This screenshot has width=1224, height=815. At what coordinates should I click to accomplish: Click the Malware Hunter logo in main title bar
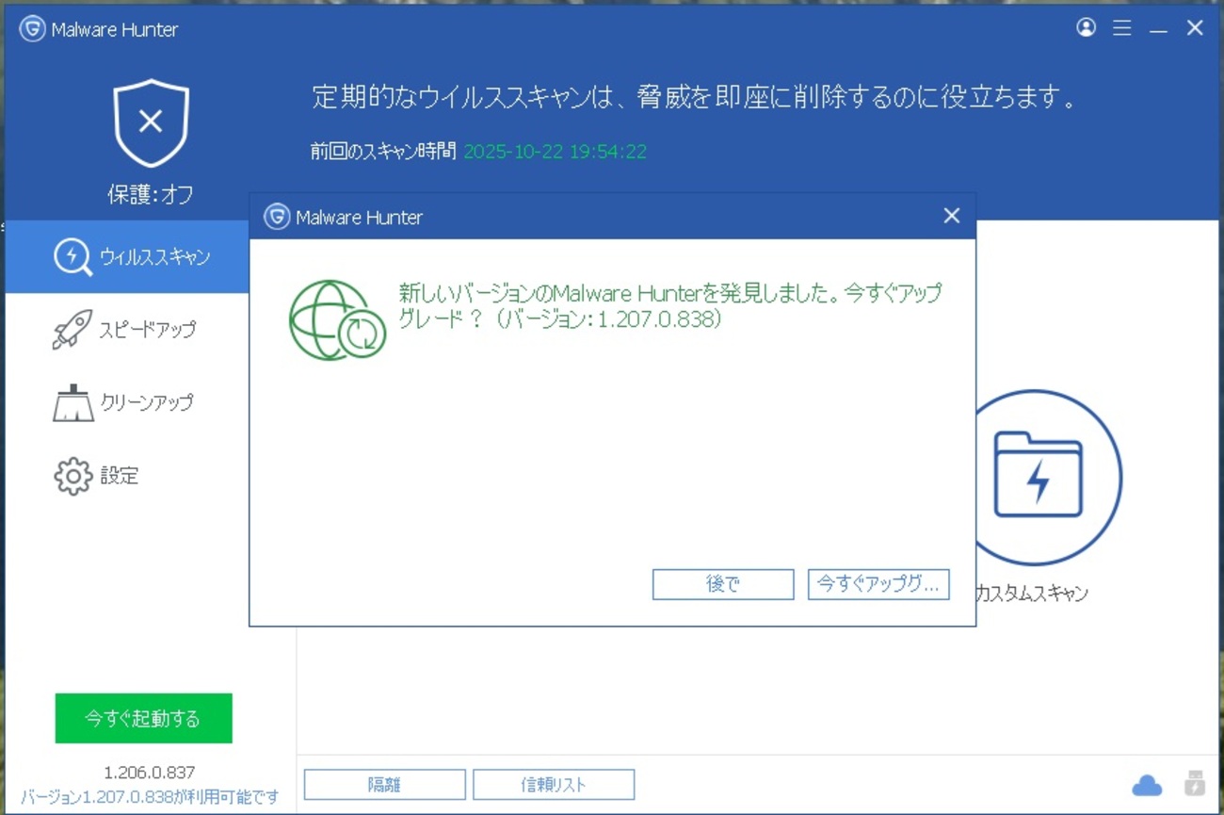click(x=32, y=29)
